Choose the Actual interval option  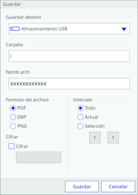(80, 117)
